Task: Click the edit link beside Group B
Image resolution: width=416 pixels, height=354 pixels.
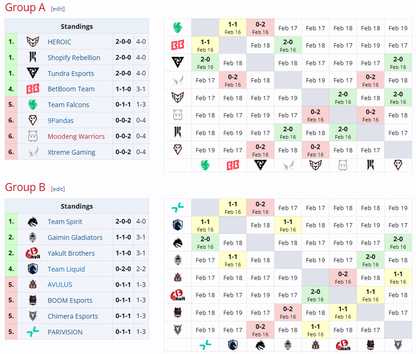Action: point(58,189)
